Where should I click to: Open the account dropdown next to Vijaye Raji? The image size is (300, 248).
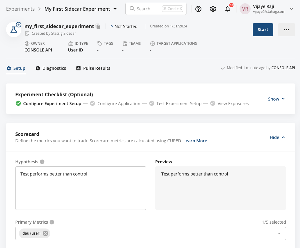tap(291, 9)
